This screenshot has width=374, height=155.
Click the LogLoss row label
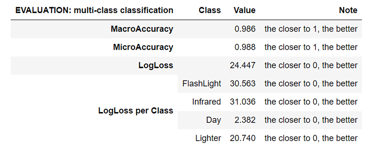pos(156,65)
